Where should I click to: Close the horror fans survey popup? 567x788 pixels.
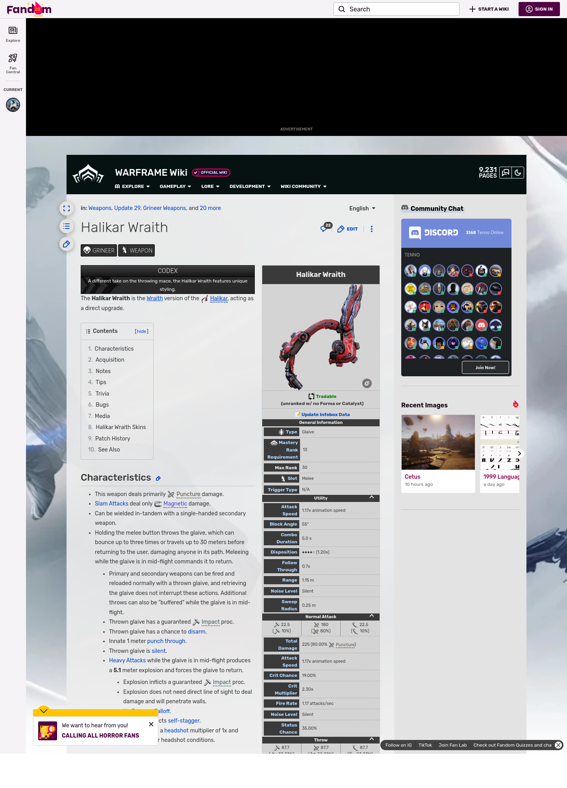151,724
